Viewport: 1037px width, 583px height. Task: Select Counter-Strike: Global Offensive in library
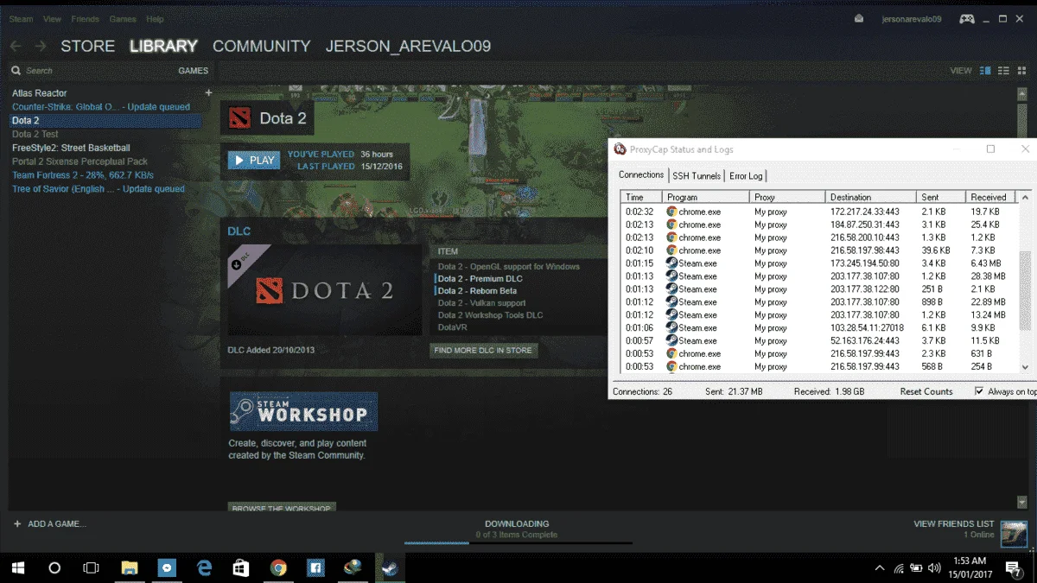tap(100, 106)
